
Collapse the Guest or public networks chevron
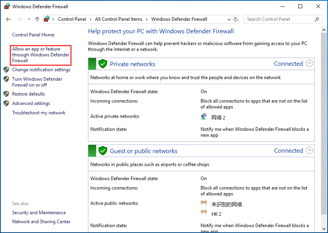(309, 150)
